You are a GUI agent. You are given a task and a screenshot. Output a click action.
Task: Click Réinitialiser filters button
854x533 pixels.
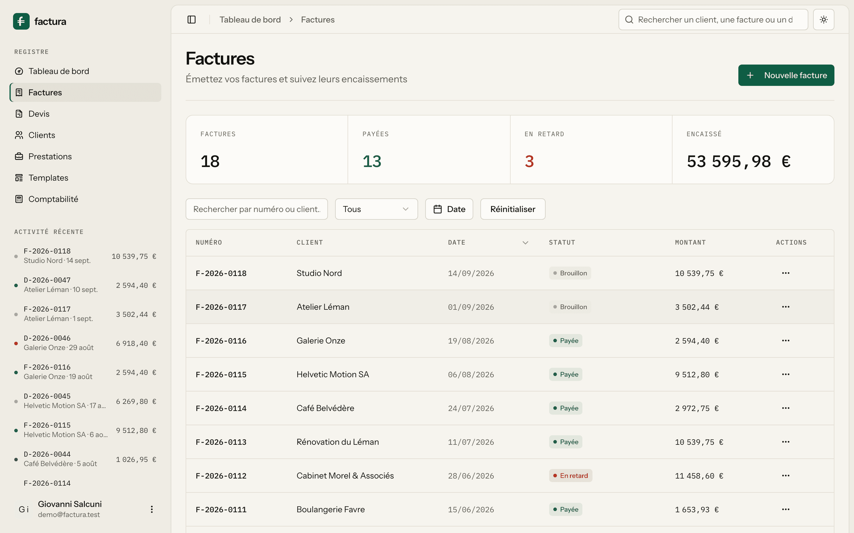click(x=512, y=209)
